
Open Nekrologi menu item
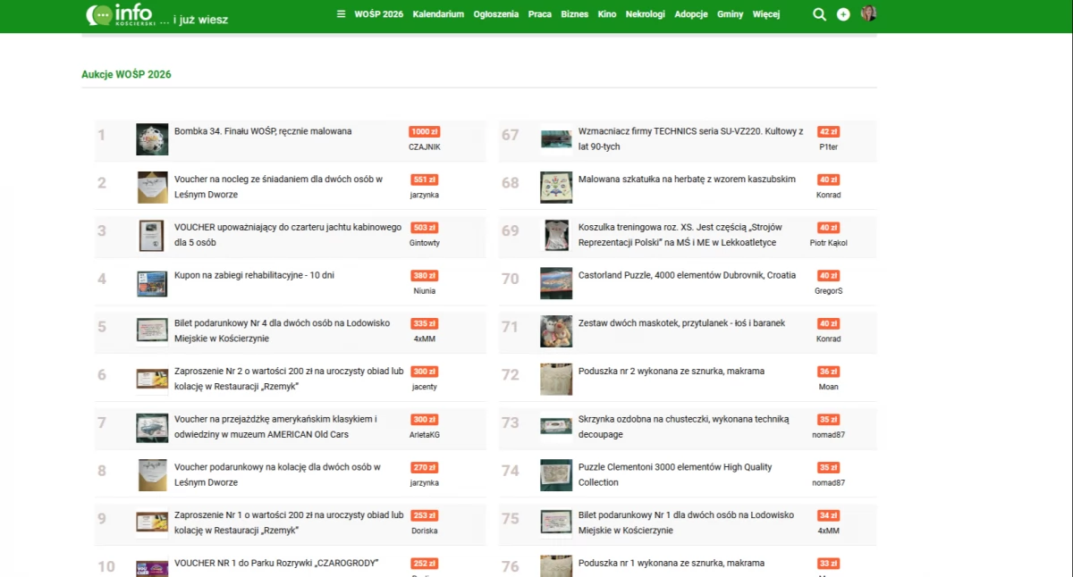pos(646,14)
